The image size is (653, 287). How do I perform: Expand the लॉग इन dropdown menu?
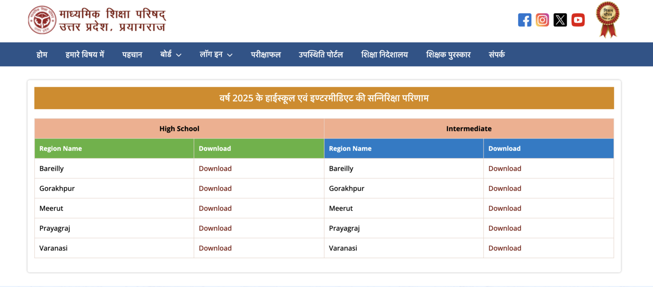coord(216,54)
